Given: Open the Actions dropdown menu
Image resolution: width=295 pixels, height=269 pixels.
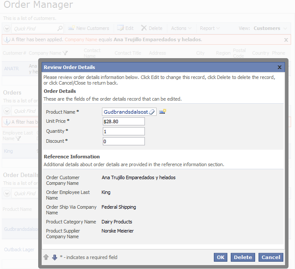Looking at the screenshot, I should click(181, 28).
